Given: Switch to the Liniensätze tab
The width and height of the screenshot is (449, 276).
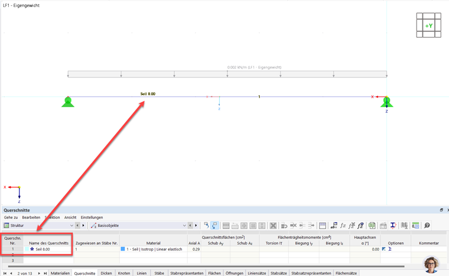Looking at the screenshot, I should (257, 273).
